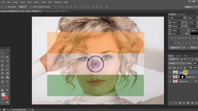Select the Crop tool
This screenshot has height=111, width=198.
pos(2,61)
